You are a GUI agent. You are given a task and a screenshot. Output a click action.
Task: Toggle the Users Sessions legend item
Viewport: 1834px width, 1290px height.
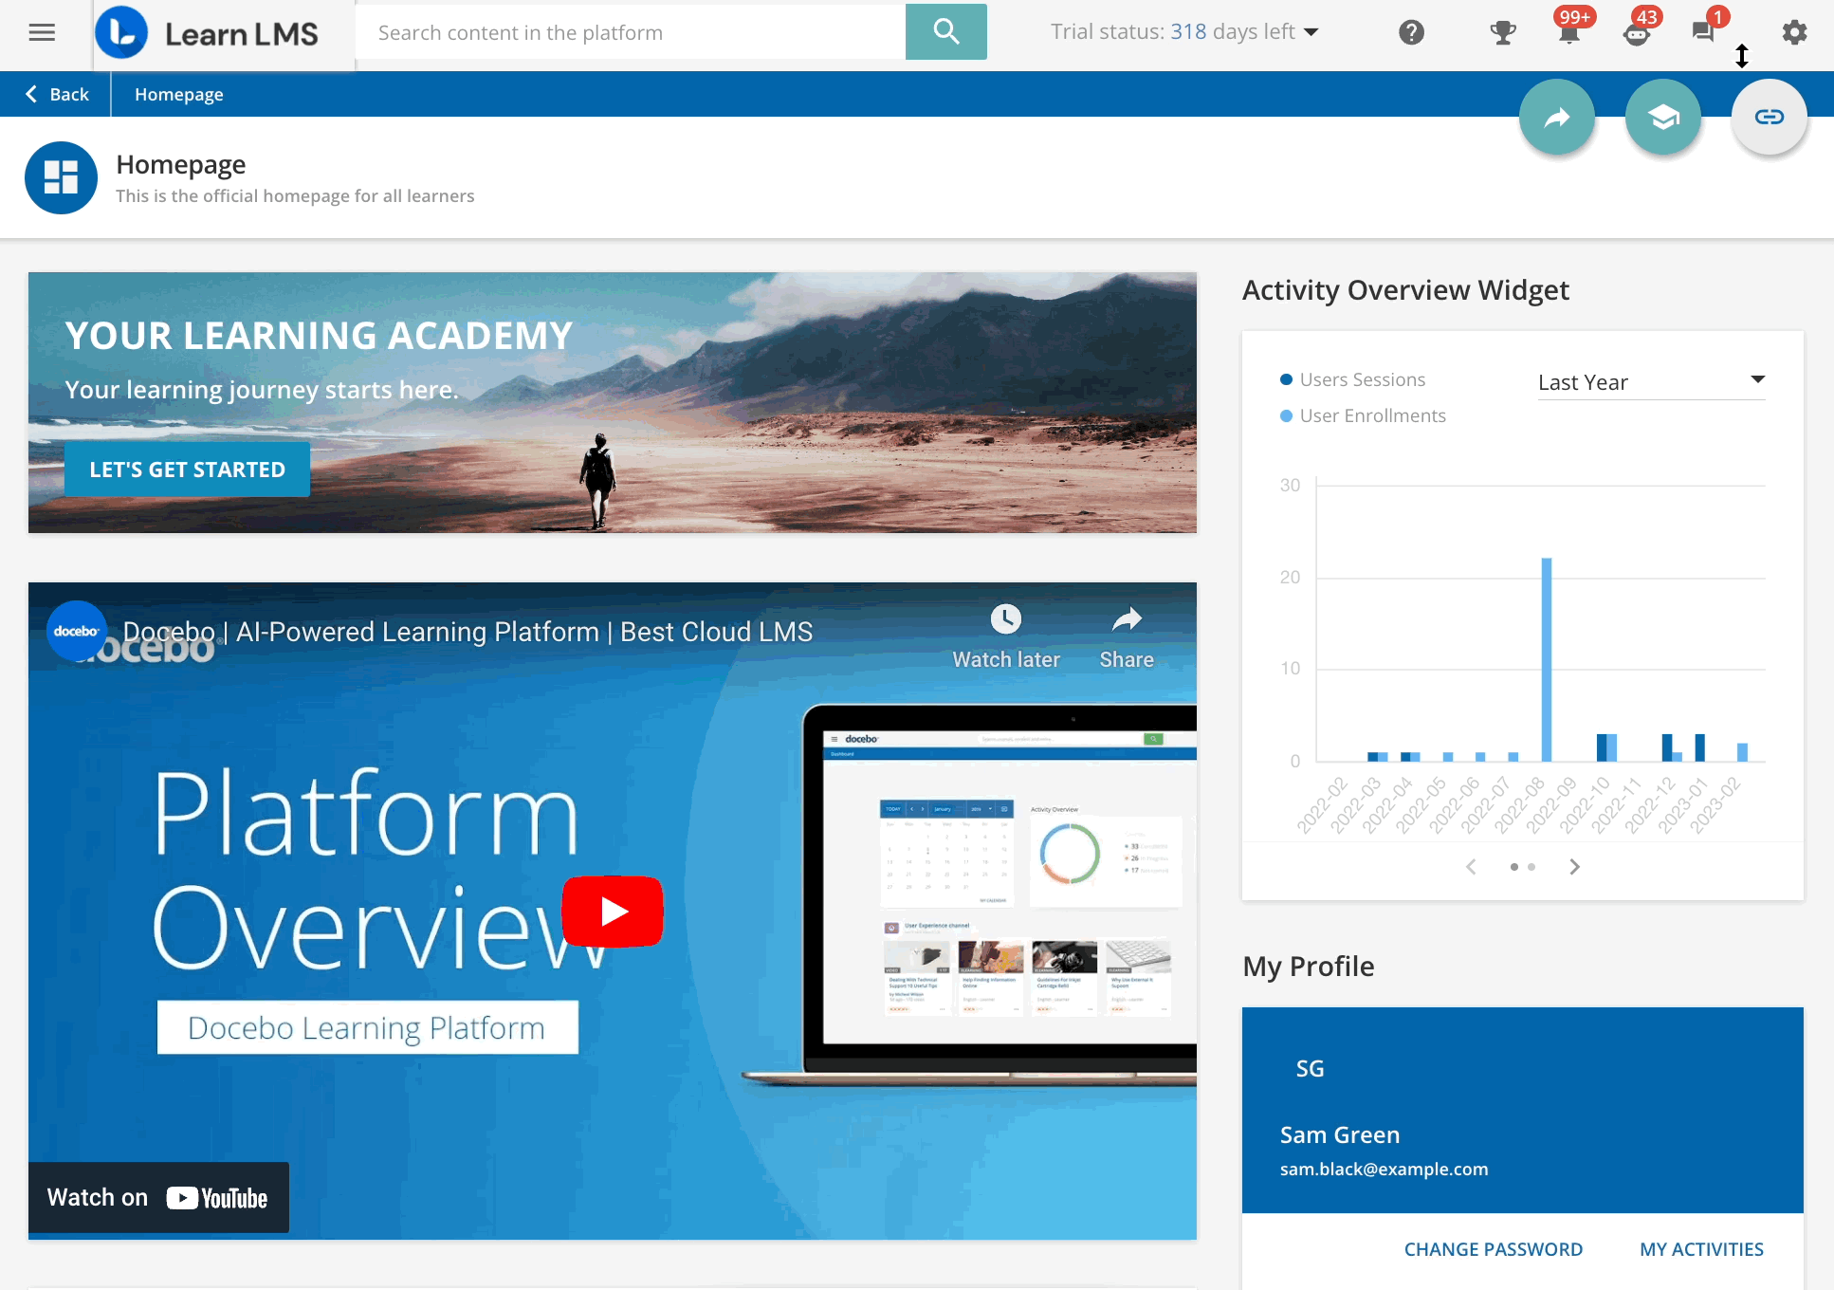point(1352,379)
